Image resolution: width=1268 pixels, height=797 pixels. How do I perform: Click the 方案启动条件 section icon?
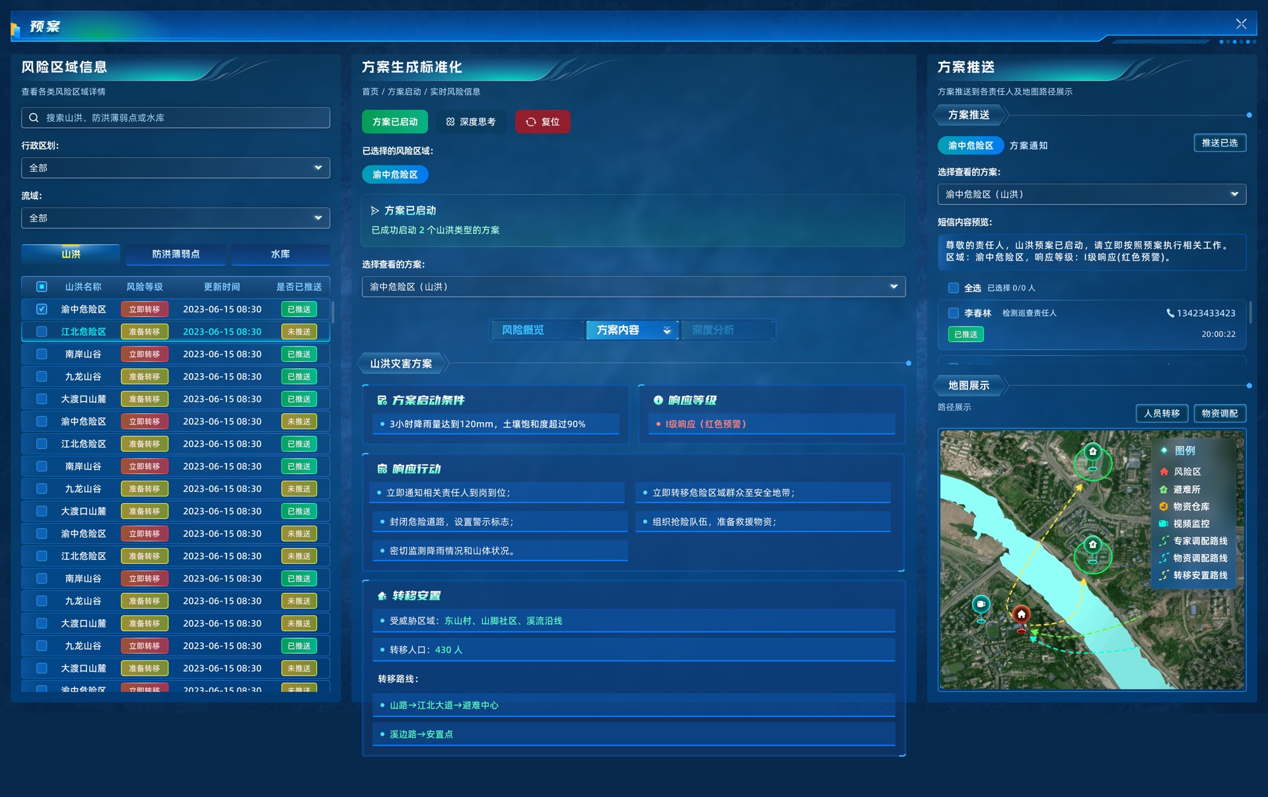coord(382,400)
